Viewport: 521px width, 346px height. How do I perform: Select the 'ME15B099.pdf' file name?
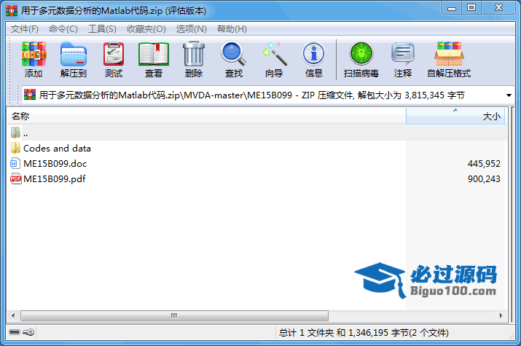pyautogui.click(x=55, y=178)
